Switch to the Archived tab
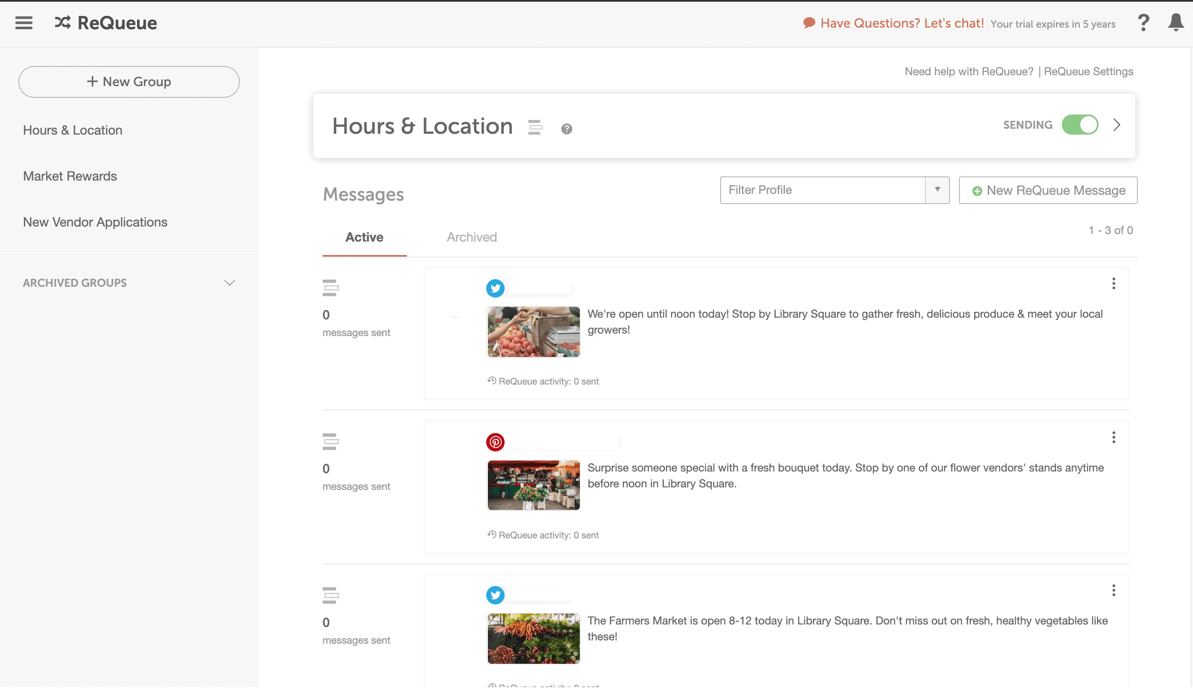 (x=472, y=237)
